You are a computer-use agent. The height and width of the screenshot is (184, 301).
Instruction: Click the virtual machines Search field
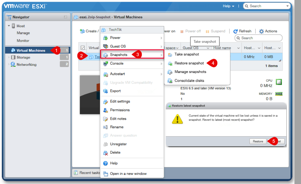pyautogui.click(x=258, y=38)
